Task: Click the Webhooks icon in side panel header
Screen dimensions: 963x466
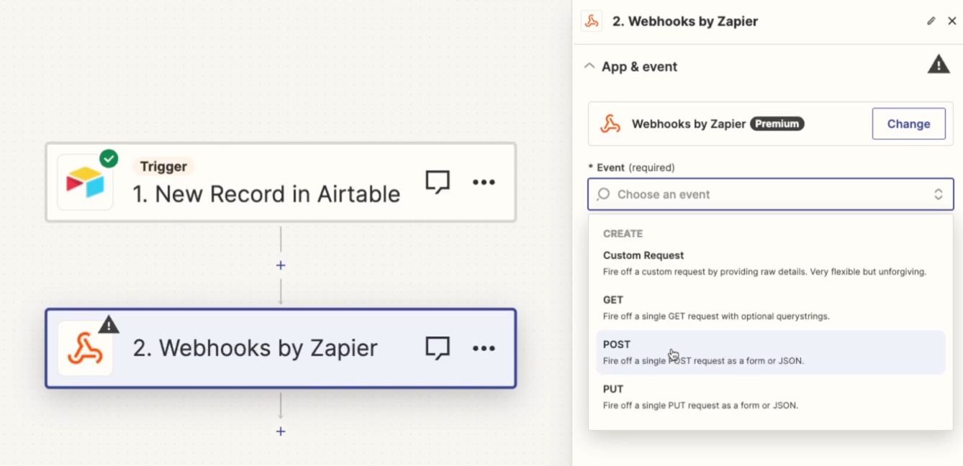Action: pyautogui.click(x=592, y=22)
